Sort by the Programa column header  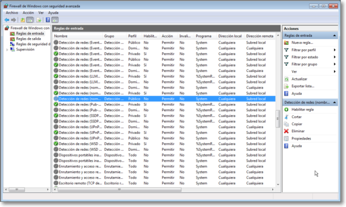205,36
